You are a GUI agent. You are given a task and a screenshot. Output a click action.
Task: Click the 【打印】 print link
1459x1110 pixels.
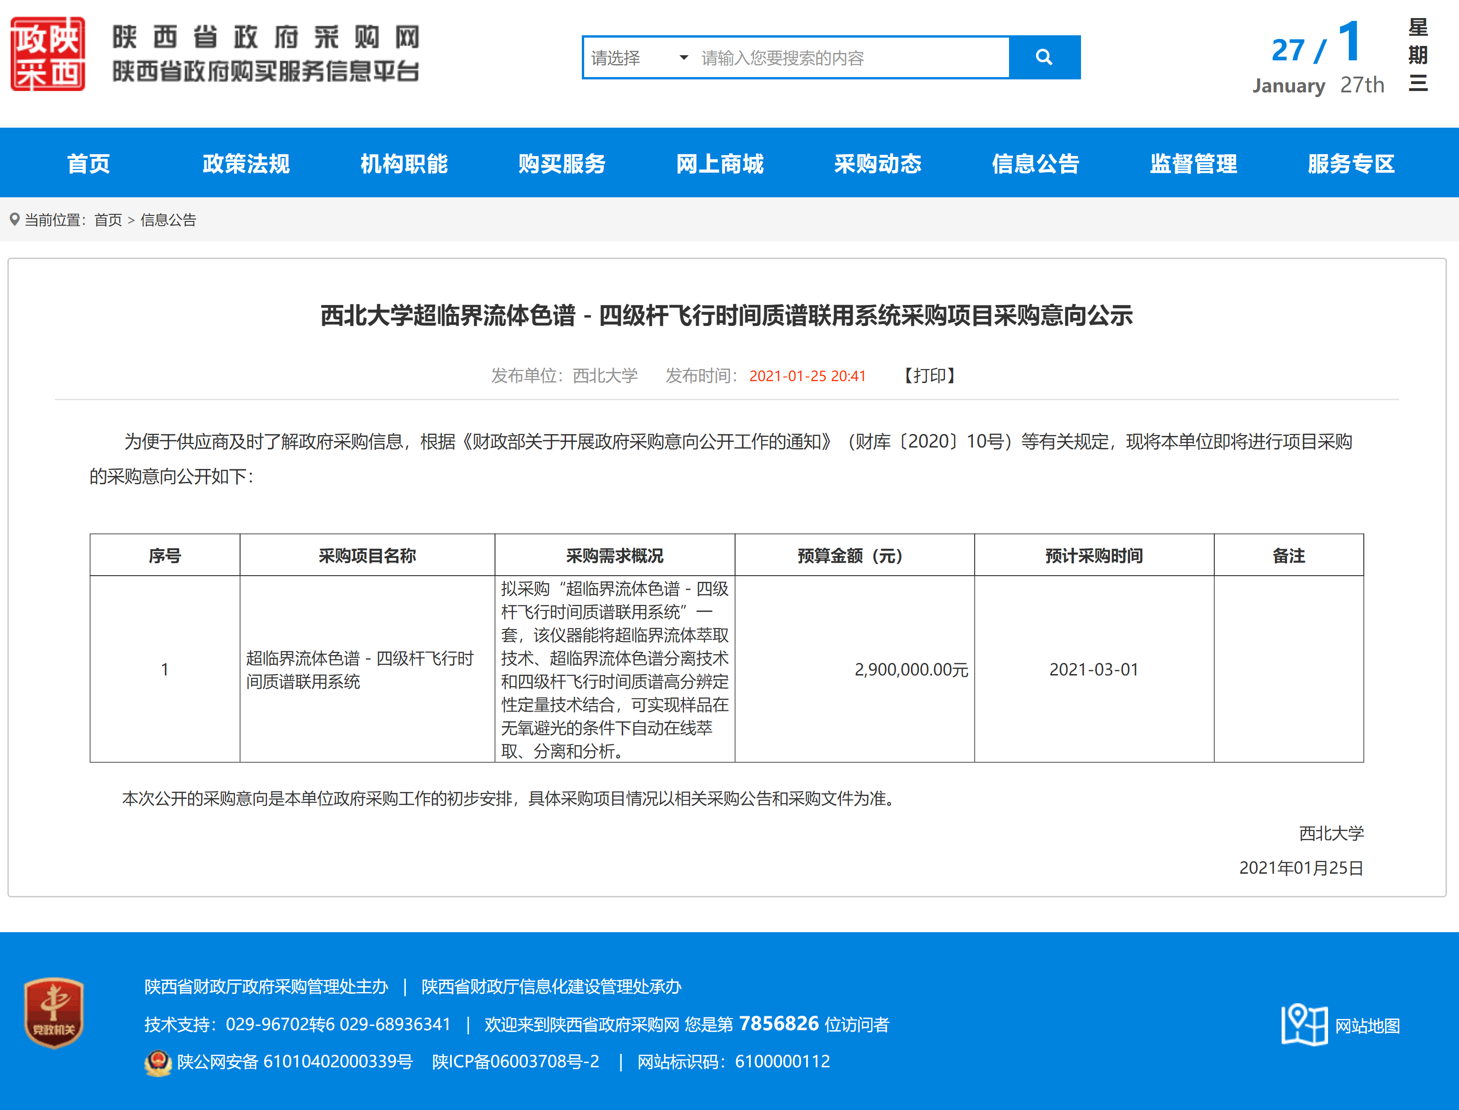pyautogui.click(x=930, y=376)
